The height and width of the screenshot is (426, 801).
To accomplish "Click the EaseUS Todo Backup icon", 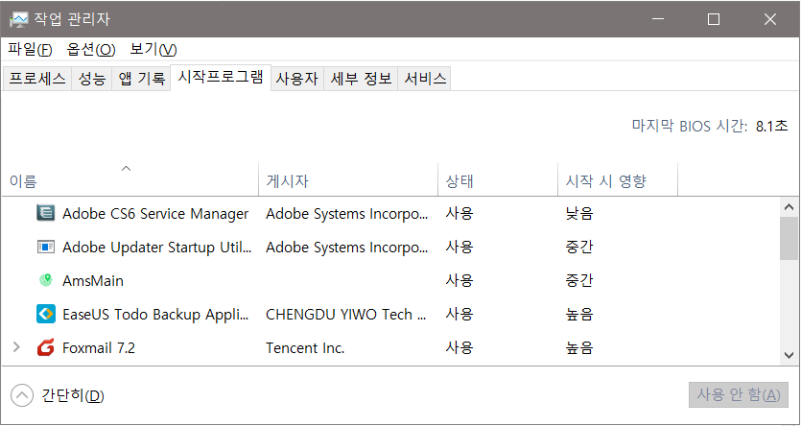I will click(x=46, y=314).
